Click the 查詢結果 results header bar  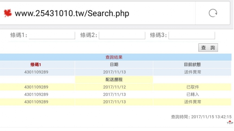click(116, 57)
